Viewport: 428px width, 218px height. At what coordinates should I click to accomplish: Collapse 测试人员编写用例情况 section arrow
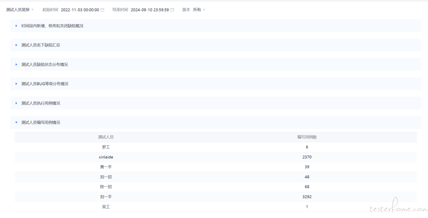coord(16,123)
